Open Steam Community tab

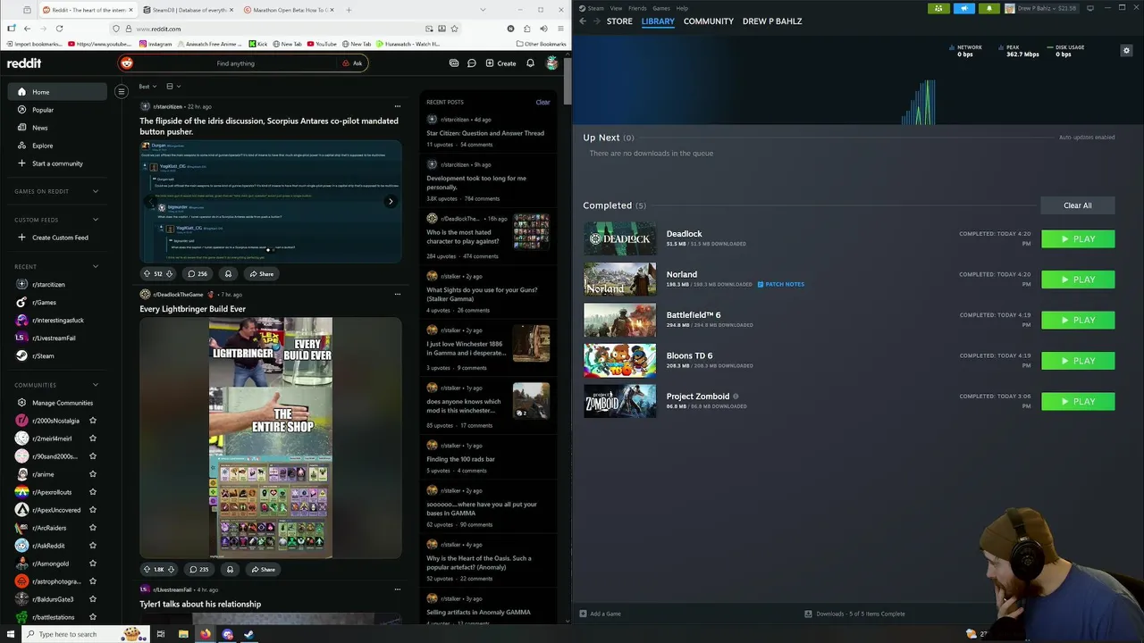708,21
